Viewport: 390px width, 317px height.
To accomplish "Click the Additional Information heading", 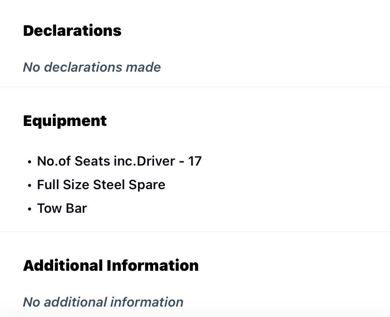I will point(111,265).
